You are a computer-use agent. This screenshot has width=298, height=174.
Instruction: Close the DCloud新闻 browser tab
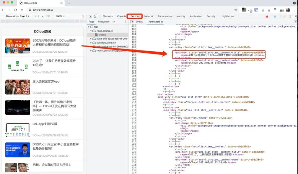(62, 3)
